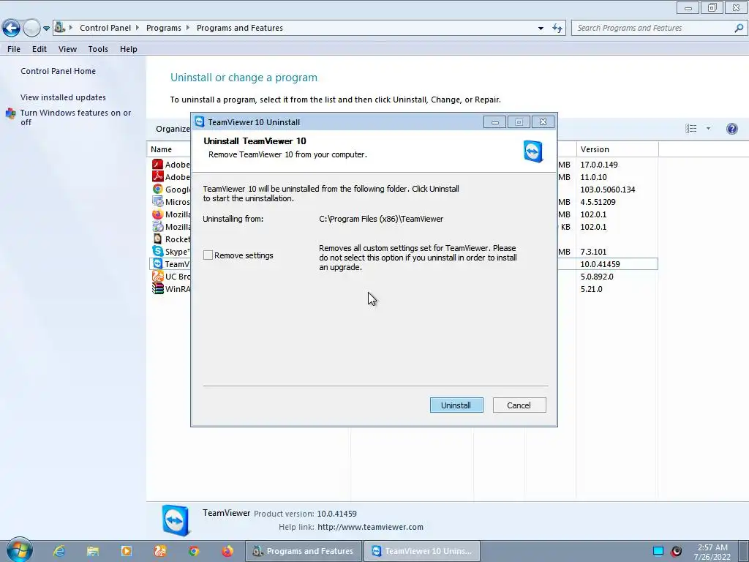749x562 pixels.
Task: Cancel the TeamViewer uninstall dialog
Action: tap(519, 405)
